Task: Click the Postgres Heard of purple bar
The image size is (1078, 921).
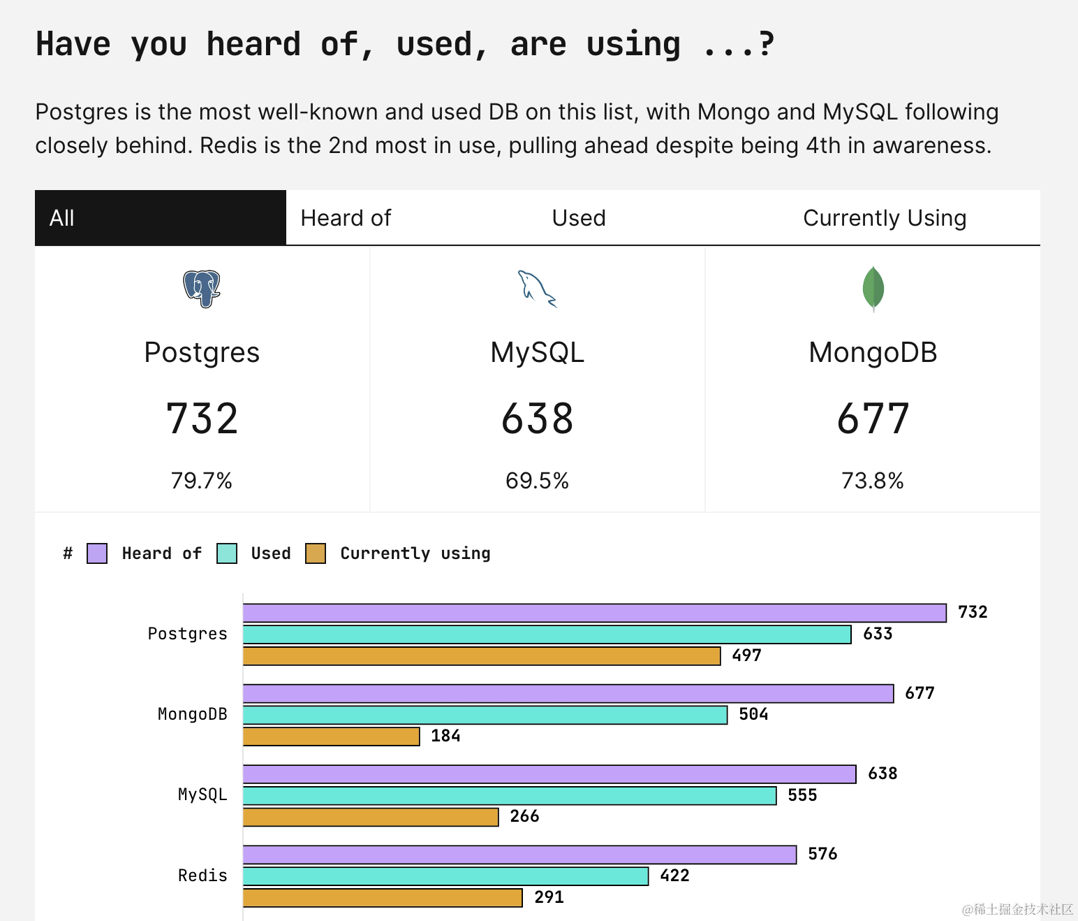Action: (594, 613)
